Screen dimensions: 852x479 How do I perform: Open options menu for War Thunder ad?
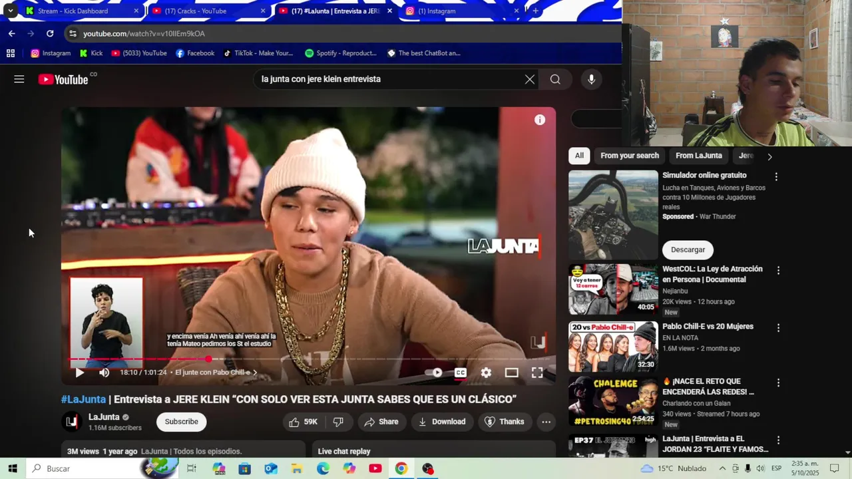click(776, 177)
